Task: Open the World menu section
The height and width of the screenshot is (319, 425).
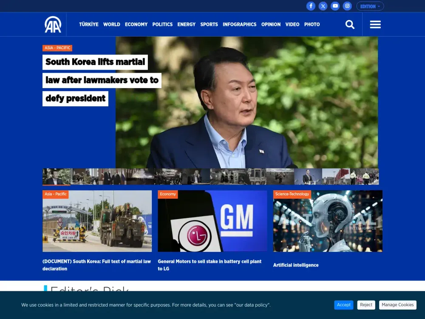Action: (111, 25)
